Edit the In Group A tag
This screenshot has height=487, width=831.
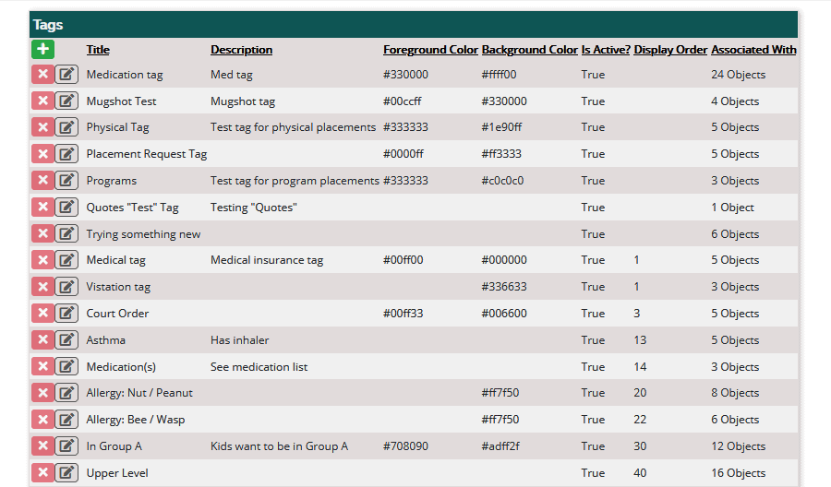click(x=66, y=446)
